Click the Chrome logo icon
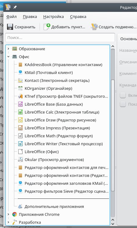The image size is (137, 228). point(15,214)
